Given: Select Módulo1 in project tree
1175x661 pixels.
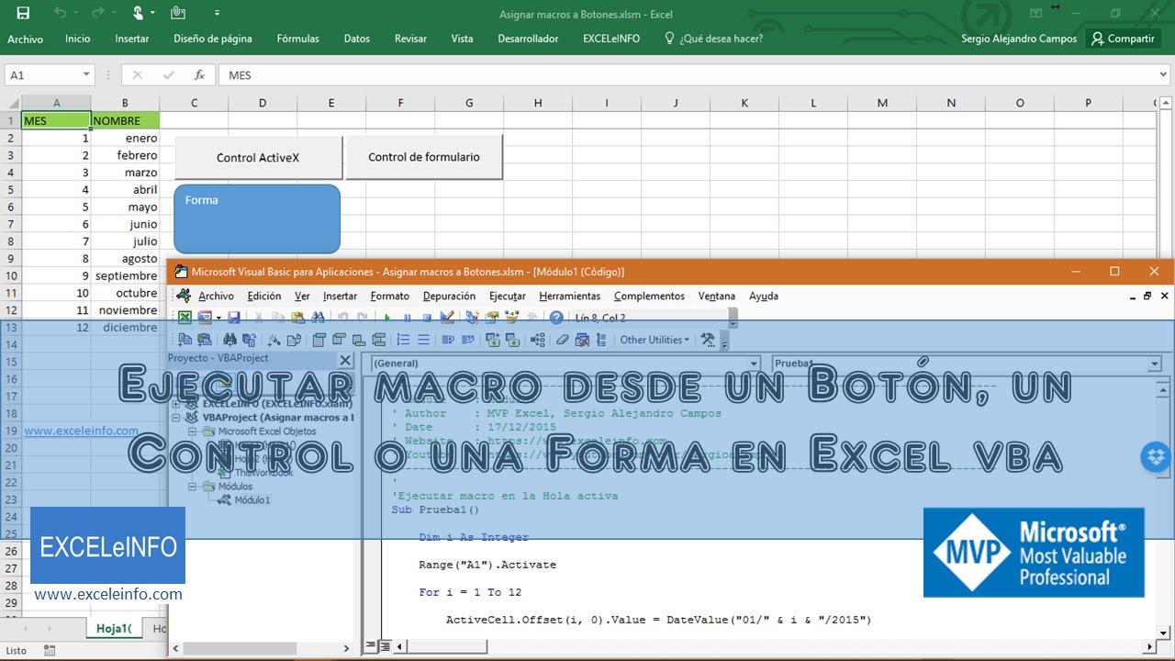Looking at the screenshot, I should tap(252, 500).
